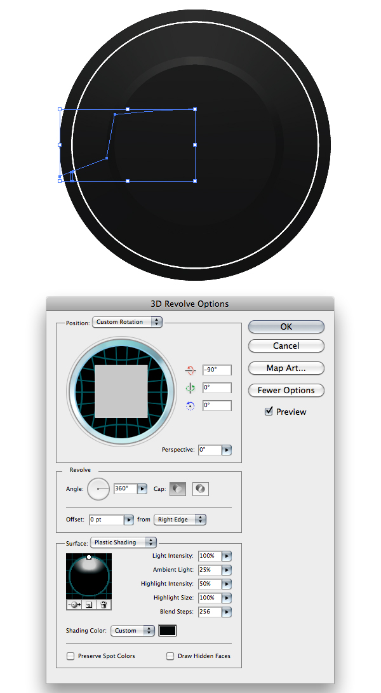
Task: Edit the Perspective value field
Action: point(210,450)
